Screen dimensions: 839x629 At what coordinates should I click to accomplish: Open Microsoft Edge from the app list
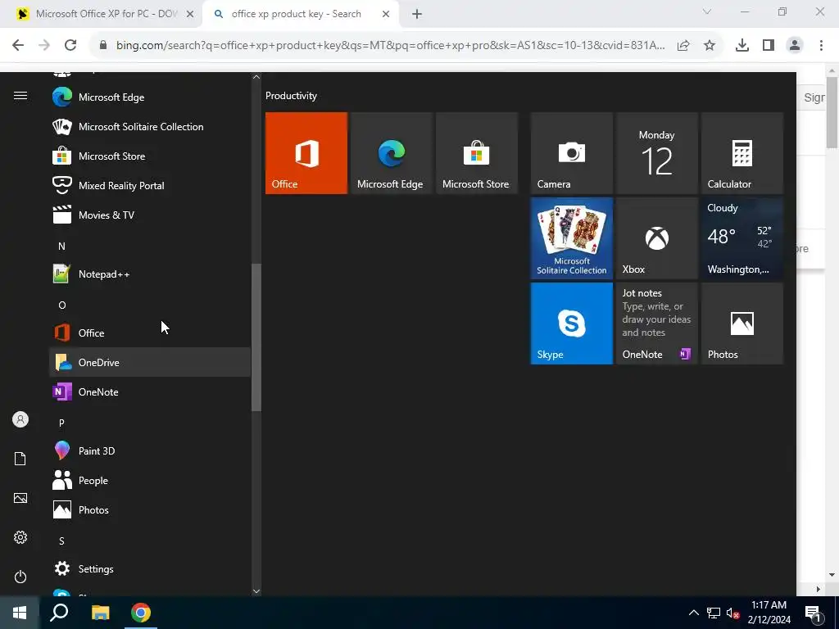[150, 97]
